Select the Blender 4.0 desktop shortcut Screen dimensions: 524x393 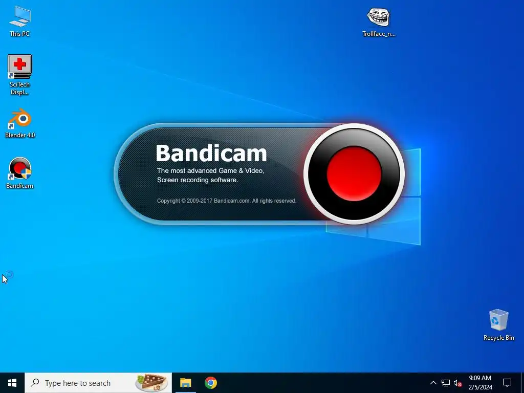(x=20, y=123)
